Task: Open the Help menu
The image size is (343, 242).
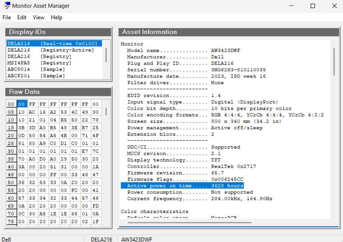Action: 56,18
